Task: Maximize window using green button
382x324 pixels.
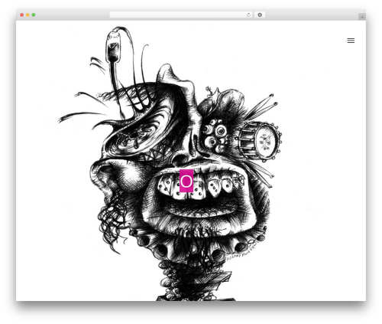Action: [34, 15]
